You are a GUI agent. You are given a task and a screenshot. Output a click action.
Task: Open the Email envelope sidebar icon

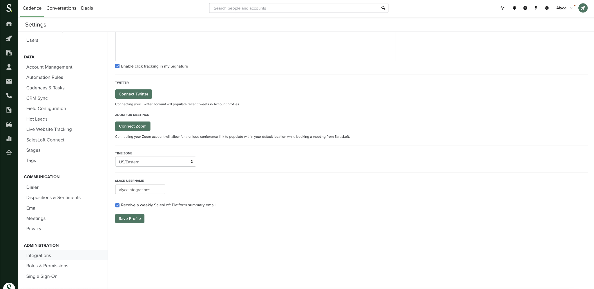[9, 81]
